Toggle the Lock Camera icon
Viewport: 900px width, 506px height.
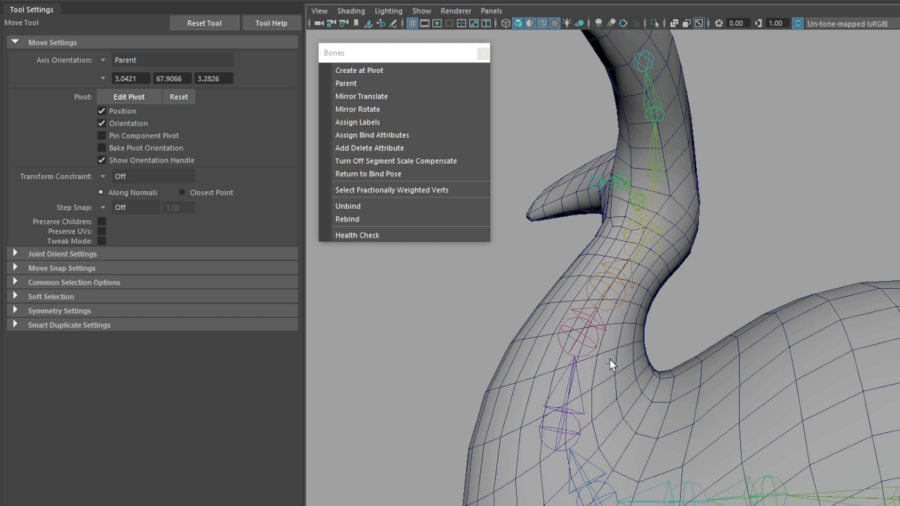[330, 23]
